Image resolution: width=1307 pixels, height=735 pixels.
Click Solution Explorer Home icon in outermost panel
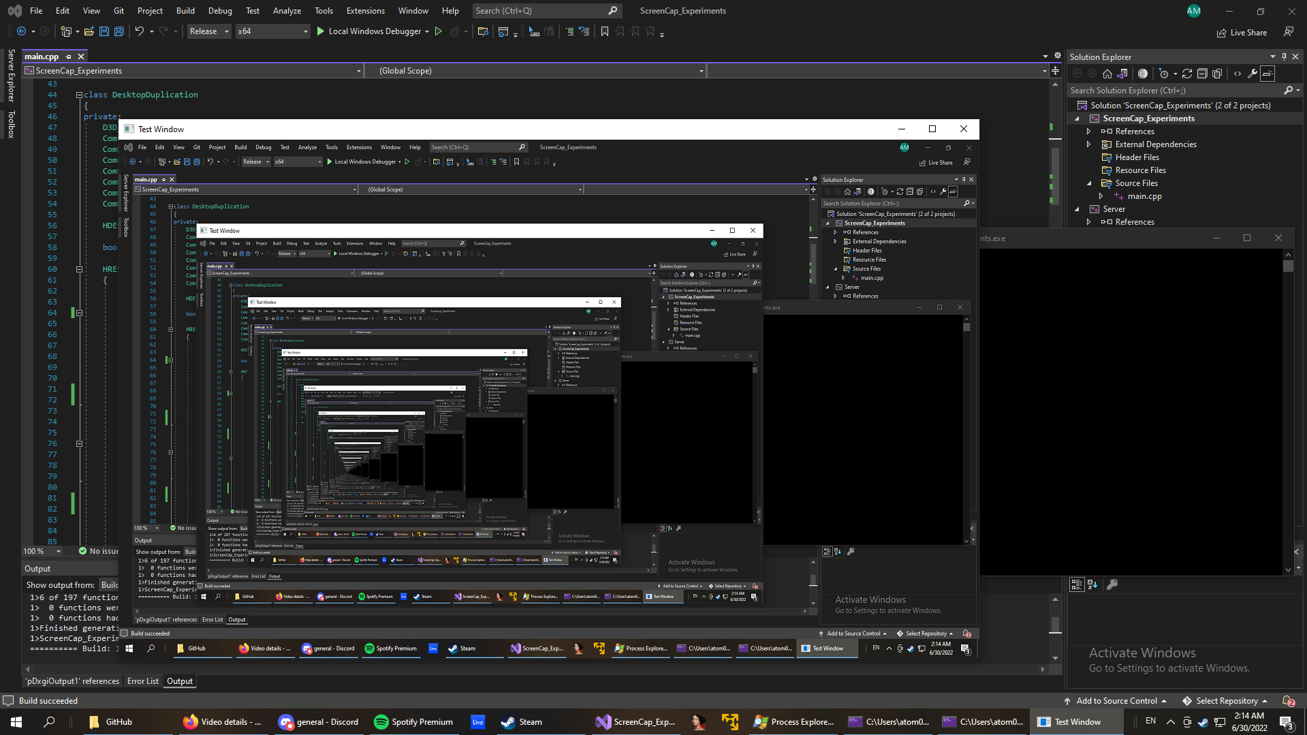1107,74
